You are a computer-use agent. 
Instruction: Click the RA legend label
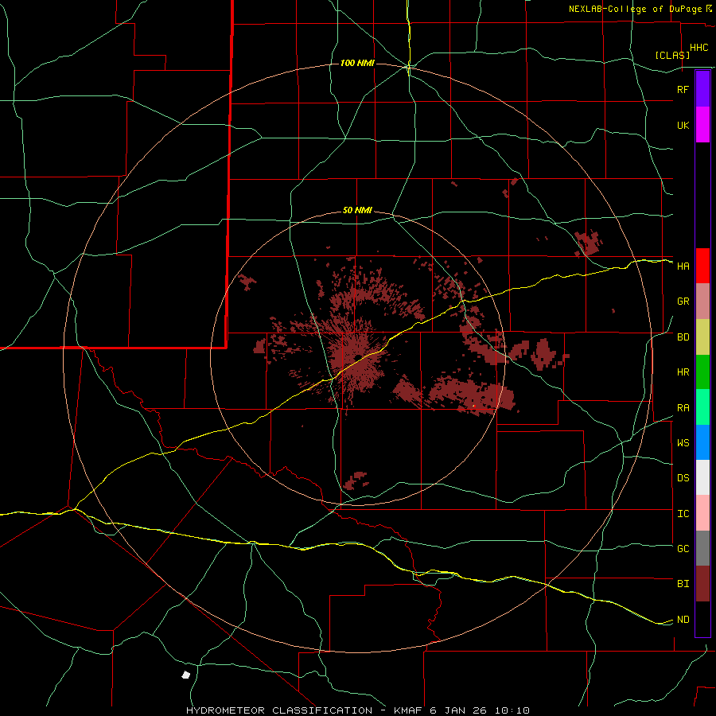click(x=683, y=408)
